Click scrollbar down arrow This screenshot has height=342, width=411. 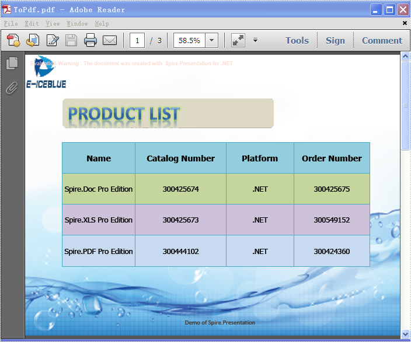coord(405,334)
